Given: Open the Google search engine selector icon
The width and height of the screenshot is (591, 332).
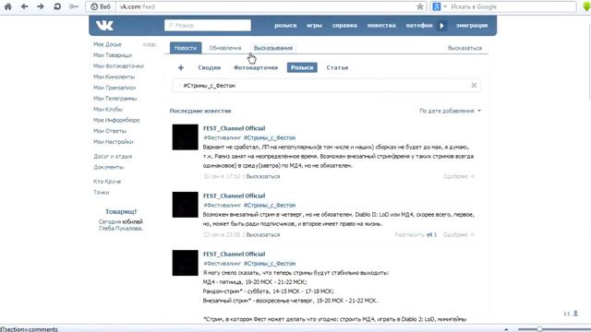Looking at the screenshot, I should point(440,6).
